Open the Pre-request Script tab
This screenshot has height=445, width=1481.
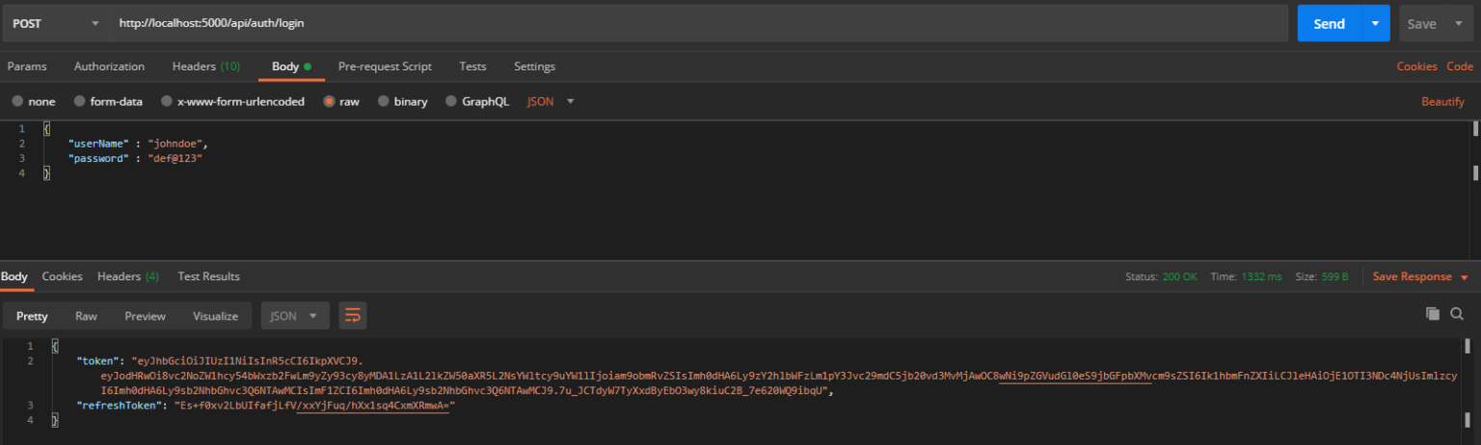tap(385, 66)
